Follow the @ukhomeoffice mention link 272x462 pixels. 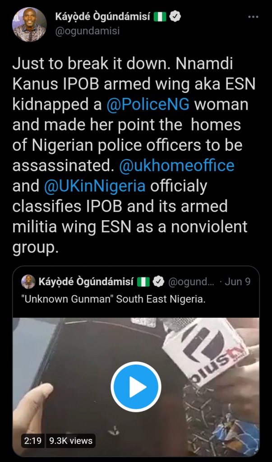point(176,166)
